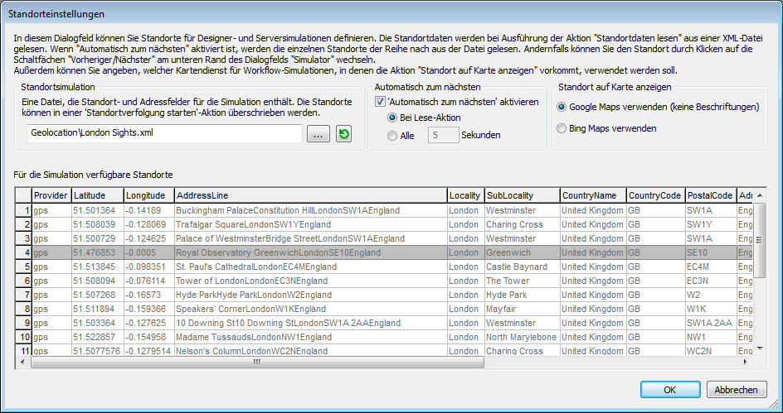Confirm settings with OK button
783x413 pixels.
point(669,390)
